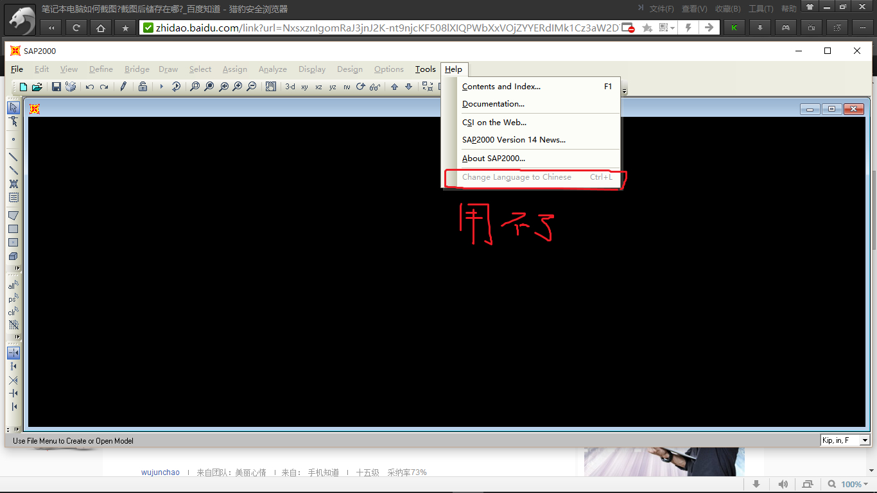Screen dimensions: 877x493
Task: Open the Tools menu
Action: pos(425,69)
